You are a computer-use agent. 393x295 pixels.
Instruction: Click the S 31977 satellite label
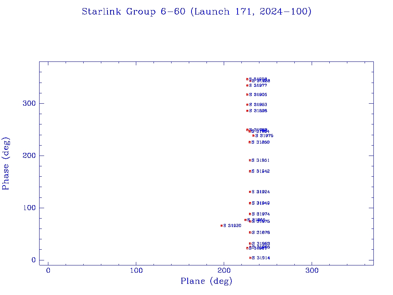click(258, 86)
